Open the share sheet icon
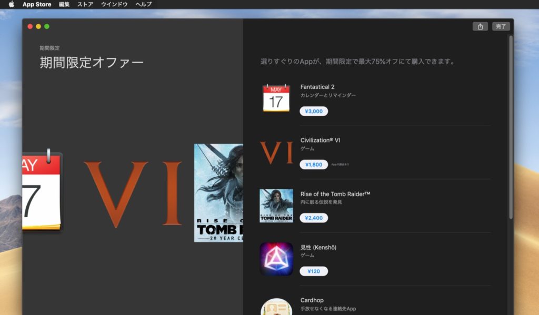 (x=480, y=26)
